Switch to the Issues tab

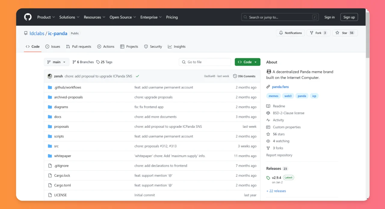[x=53, y=46]
